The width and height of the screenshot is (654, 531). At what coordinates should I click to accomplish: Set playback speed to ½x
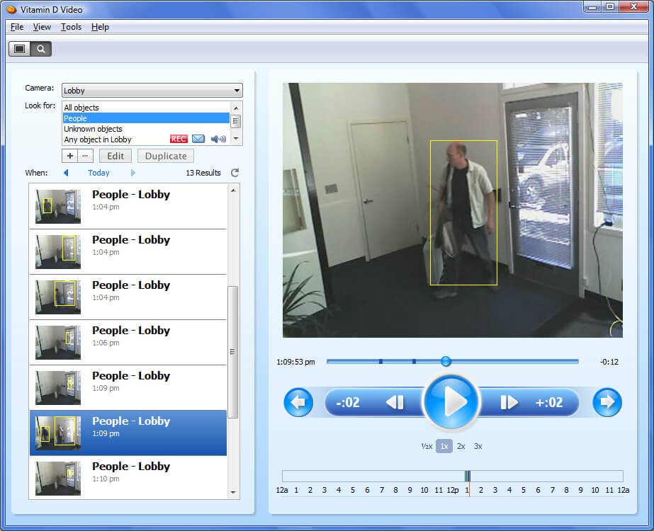pyautogui.click(x=427, y=446)
